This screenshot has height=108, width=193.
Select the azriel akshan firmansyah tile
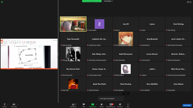[x=179, y=39]
